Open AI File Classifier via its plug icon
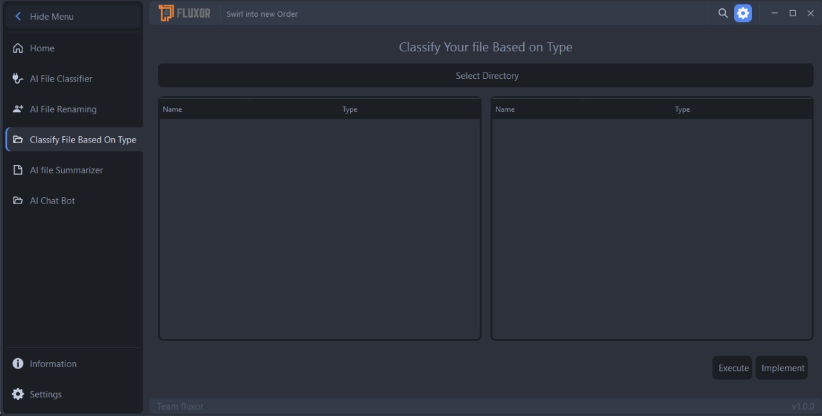822x416 pixels. point(16,78)
